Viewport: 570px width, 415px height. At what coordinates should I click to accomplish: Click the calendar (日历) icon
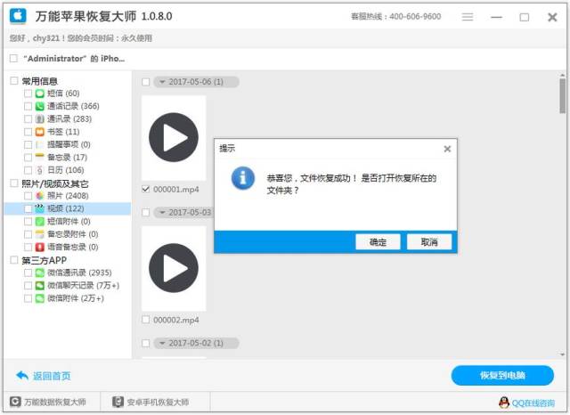pos(39,170)
